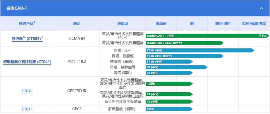Click the CT071 product link

pos(27,91)
